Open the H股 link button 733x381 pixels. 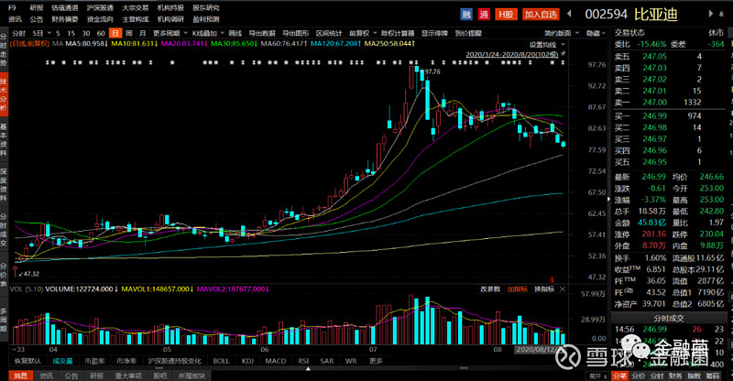pos(506,15)
